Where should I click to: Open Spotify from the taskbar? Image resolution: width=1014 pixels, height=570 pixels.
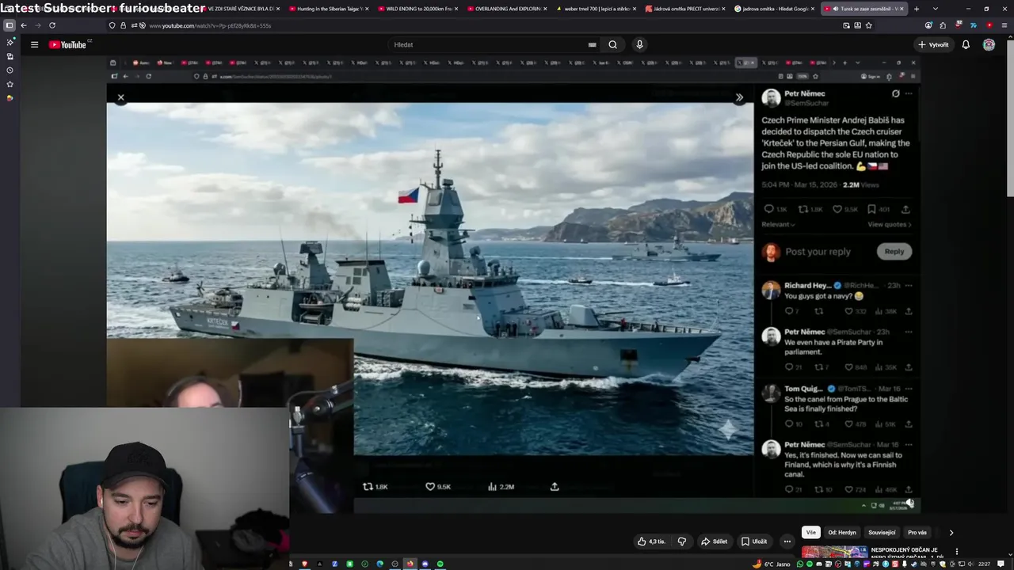440,564
